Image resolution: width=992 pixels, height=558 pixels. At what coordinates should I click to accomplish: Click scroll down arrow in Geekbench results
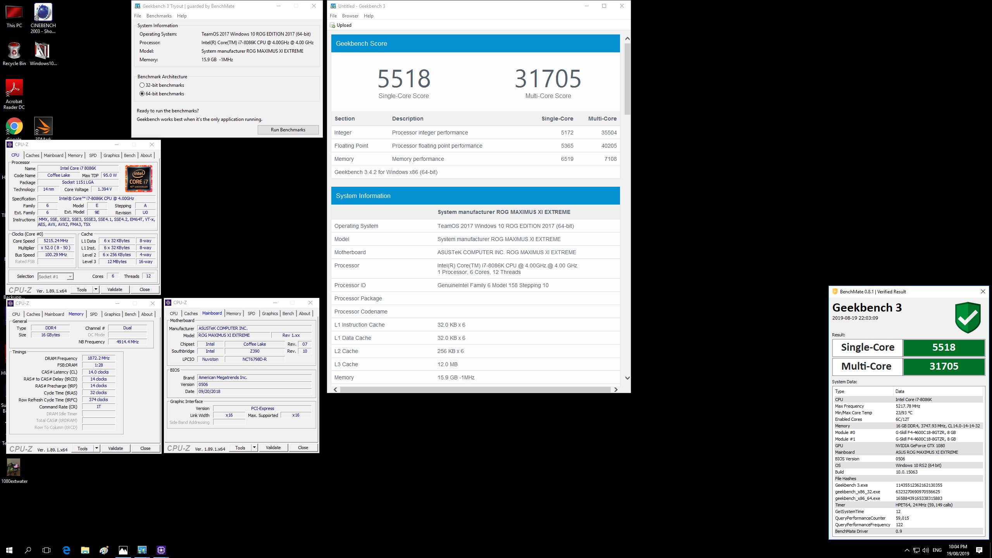[x=627, y=378]
